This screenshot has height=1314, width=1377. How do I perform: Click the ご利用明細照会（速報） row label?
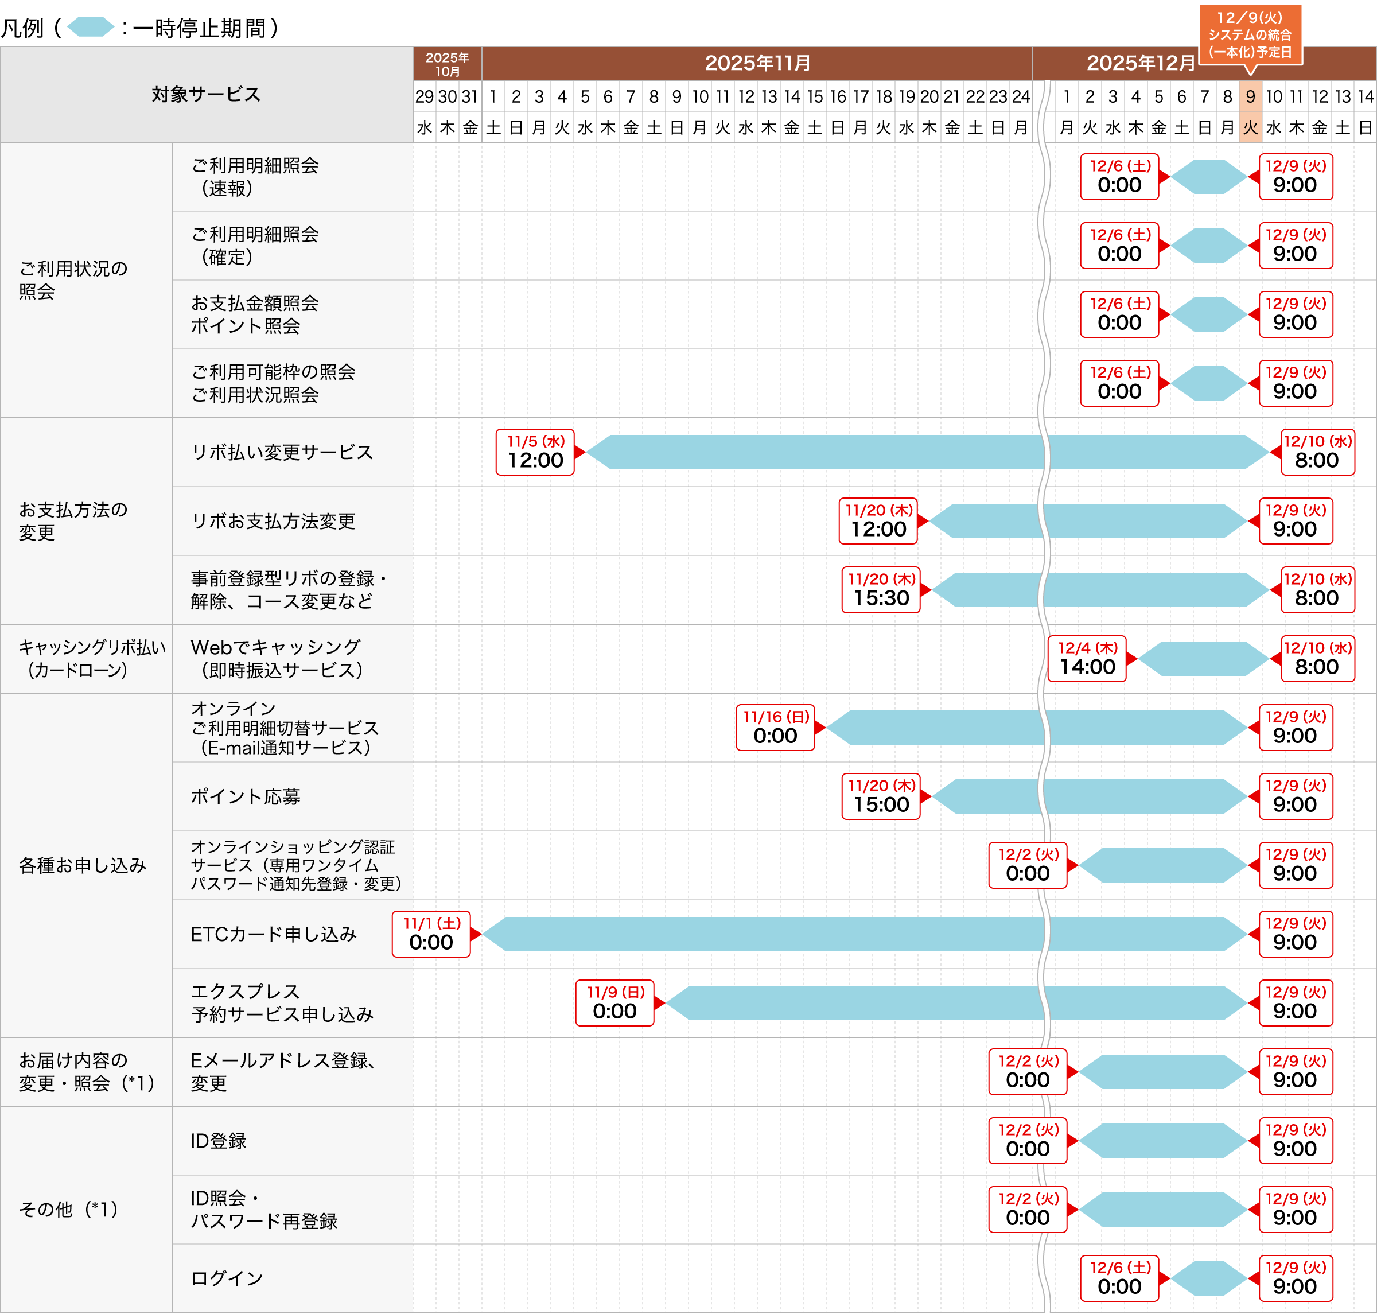click(255, 177)
